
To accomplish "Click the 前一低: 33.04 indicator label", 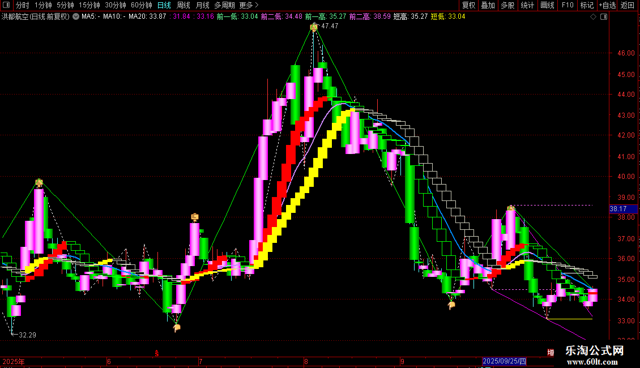I will point(237,16).
